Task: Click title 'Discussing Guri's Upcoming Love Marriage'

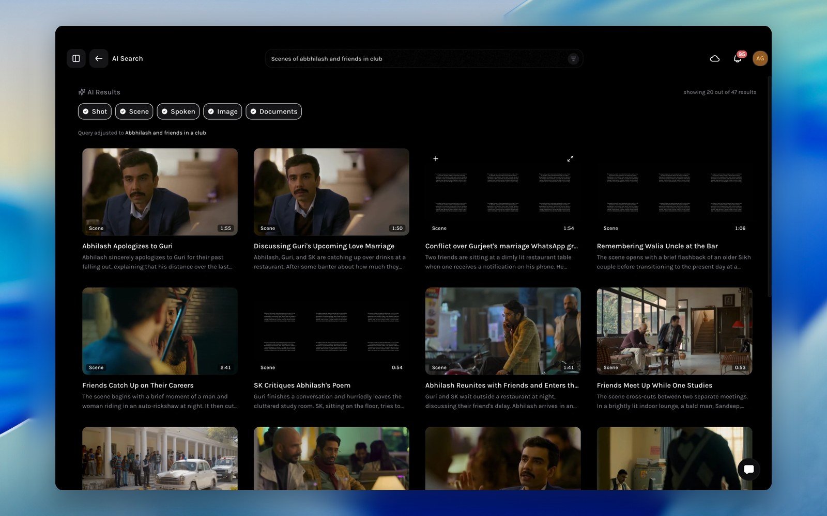Action: tap(324, 246)
